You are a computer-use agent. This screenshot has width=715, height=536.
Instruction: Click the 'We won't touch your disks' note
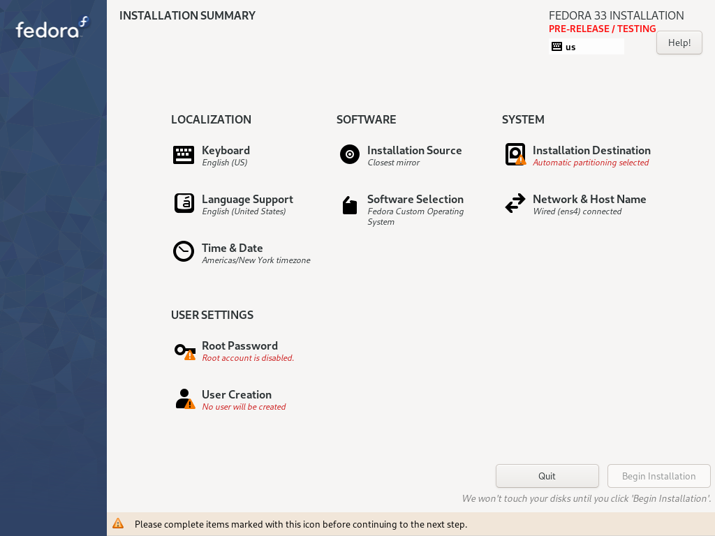[587, 498]
